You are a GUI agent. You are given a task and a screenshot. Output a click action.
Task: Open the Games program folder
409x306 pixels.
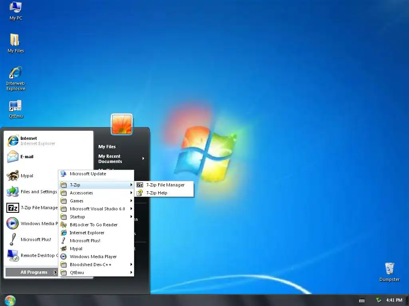point(96,201)
